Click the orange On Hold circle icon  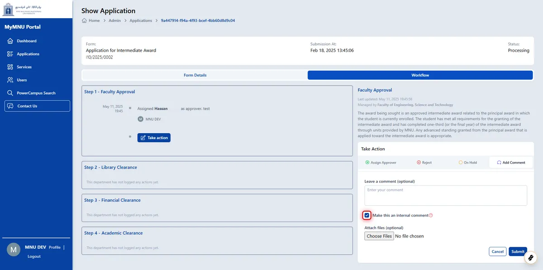tap(460, 163)
